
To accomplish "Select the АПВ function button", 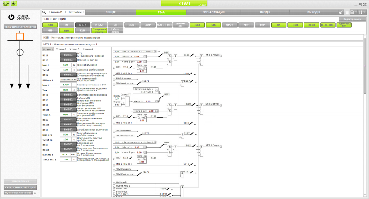I will (50, 30).
